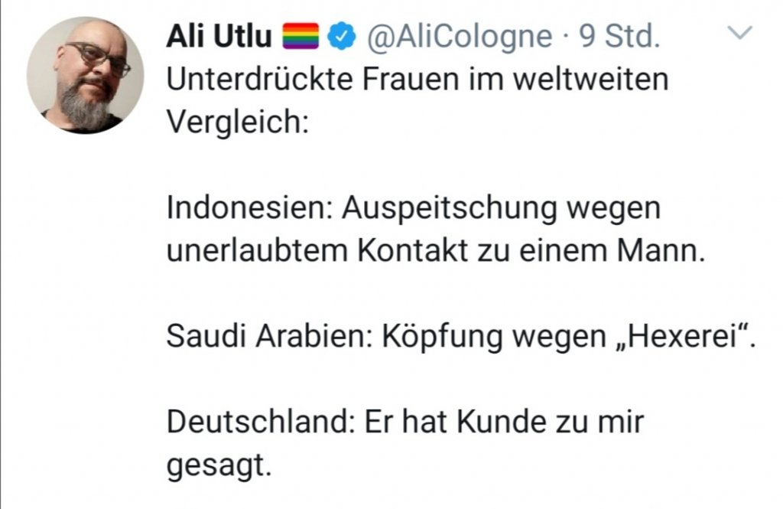Open Ali Utlu's profile picture

[85, 74]
